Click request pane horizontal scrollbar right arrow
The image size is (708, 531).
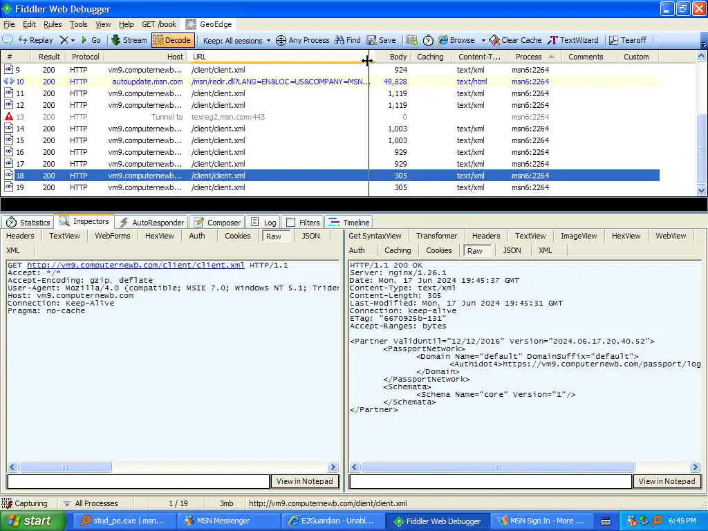coord(333,467)
